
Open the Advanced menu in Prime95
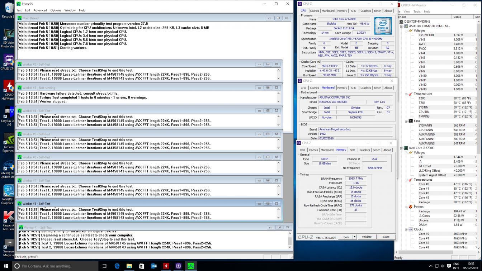tap(40, 10)
